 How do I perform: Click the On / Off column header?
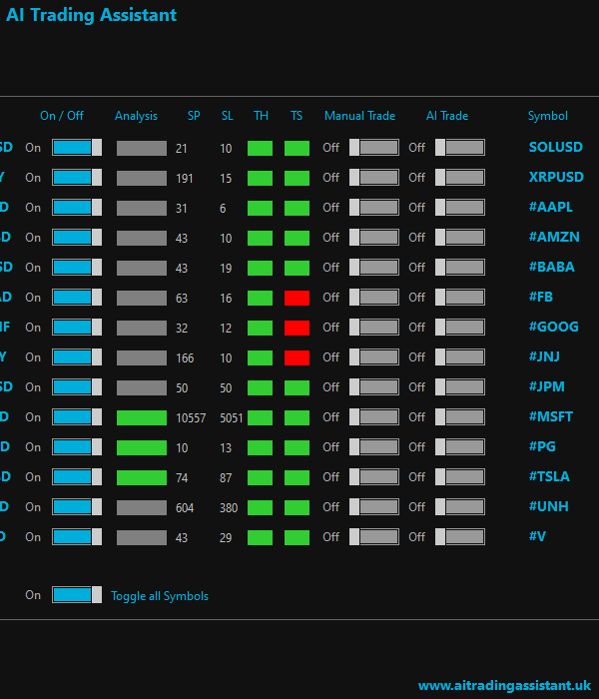click(x=62, y=116)
